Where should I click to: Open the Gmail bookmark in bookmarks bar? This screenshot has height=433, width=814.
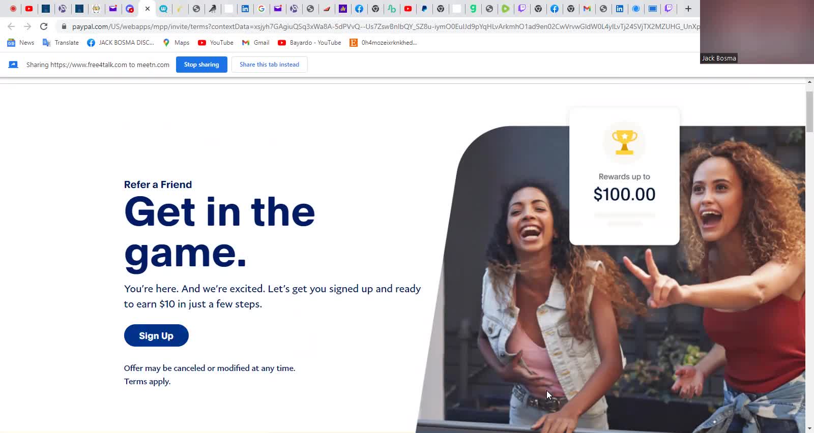tap(255, 43)
